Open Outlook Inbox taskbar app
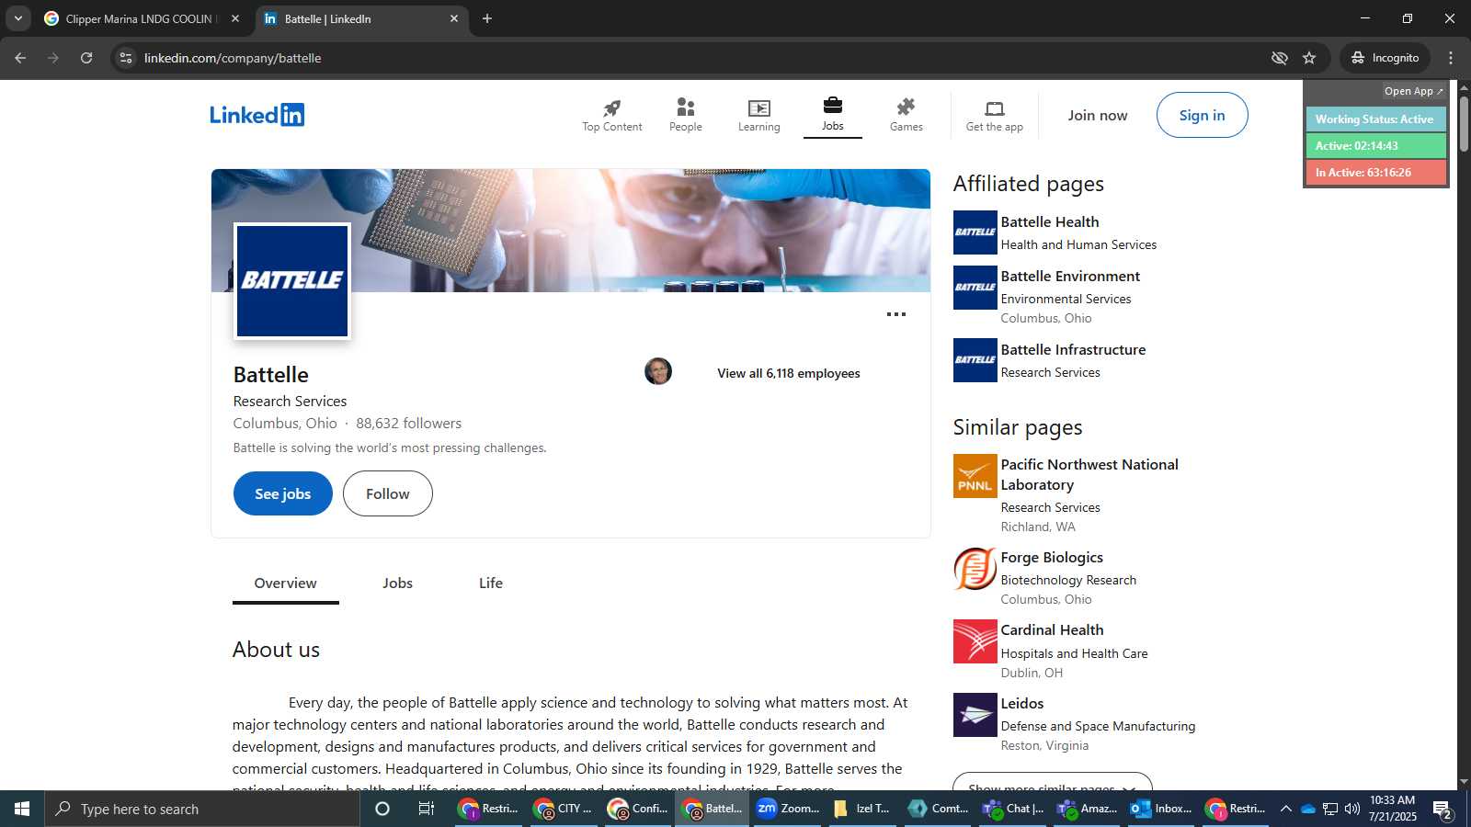Viewport: 1471px width, 827px height. pyautogui.click(x=1161, y=809)
